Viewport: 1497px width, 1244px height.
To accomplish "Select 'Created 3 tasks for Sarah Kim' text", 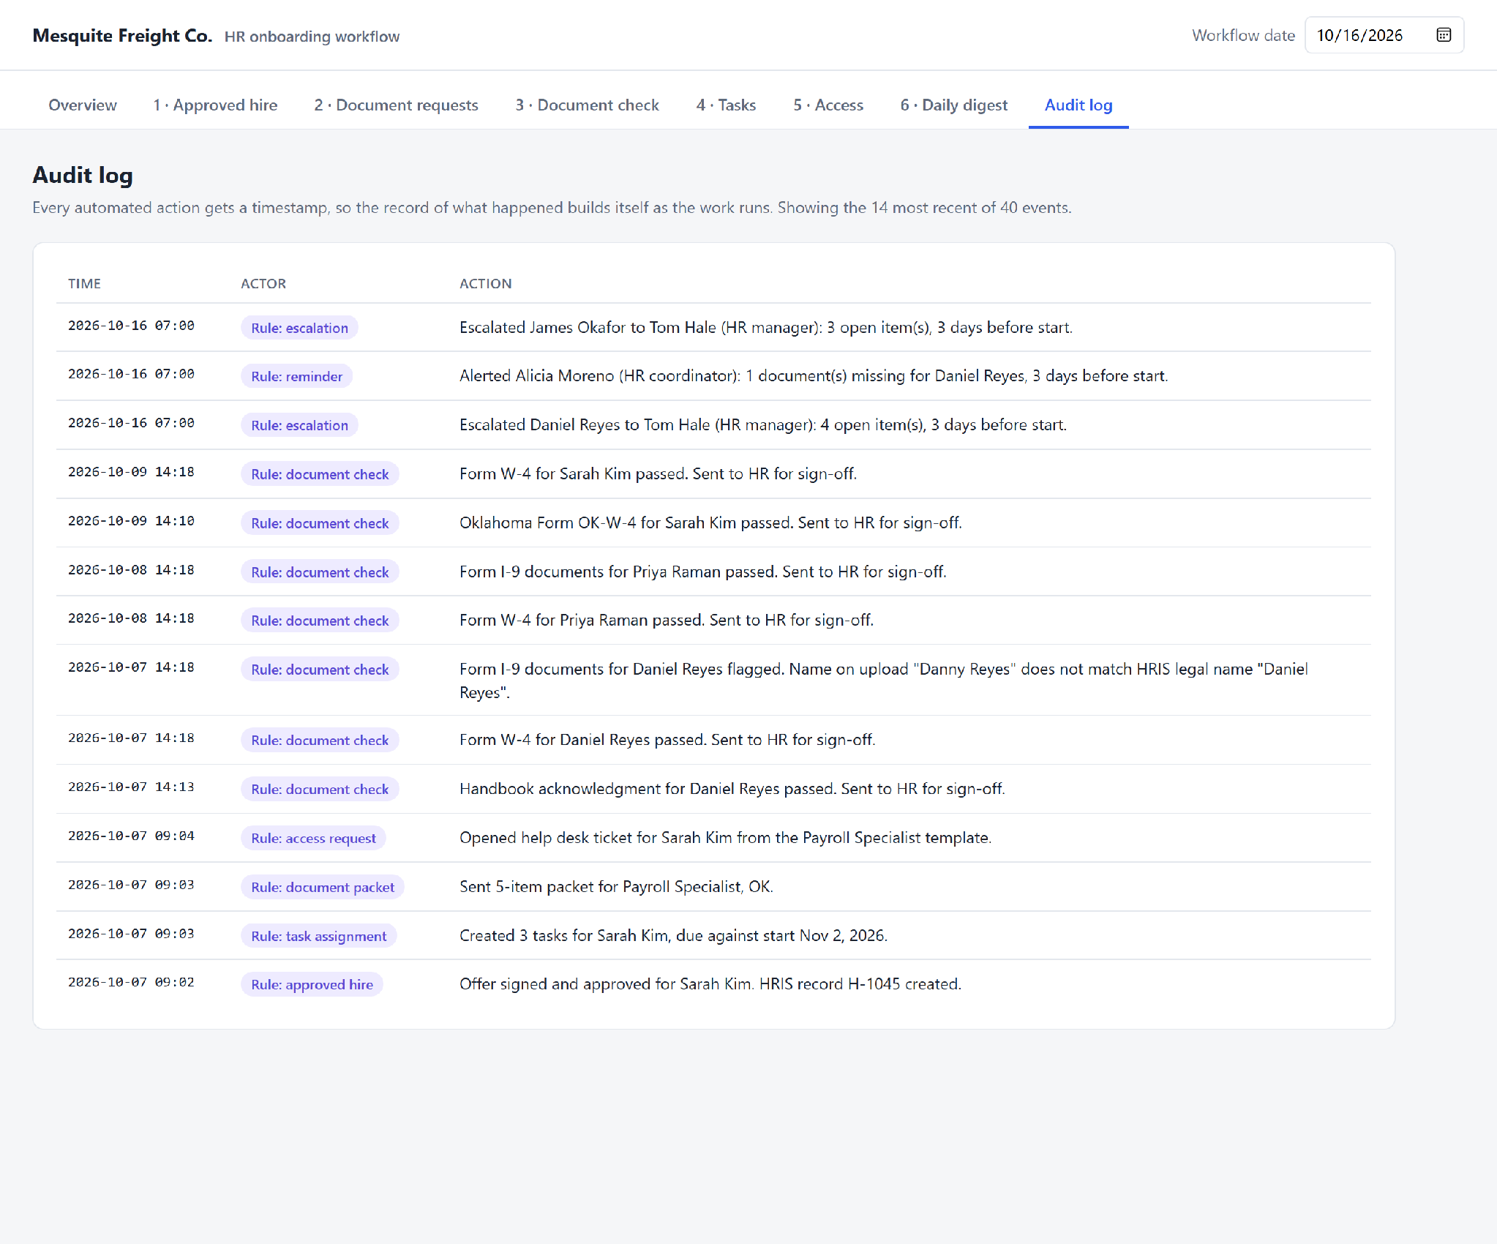I will pyautogui.click(x=673, y=936).
